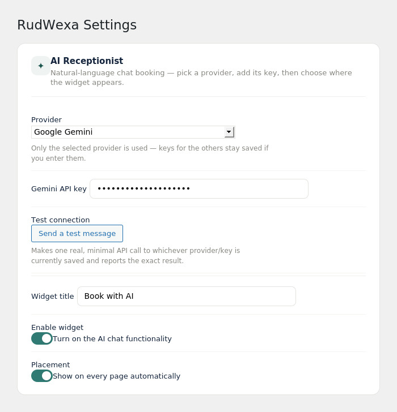This screenshot has height=412, width=397.
Task: Click the Gemini API key label
Action: tap(59, 188)
